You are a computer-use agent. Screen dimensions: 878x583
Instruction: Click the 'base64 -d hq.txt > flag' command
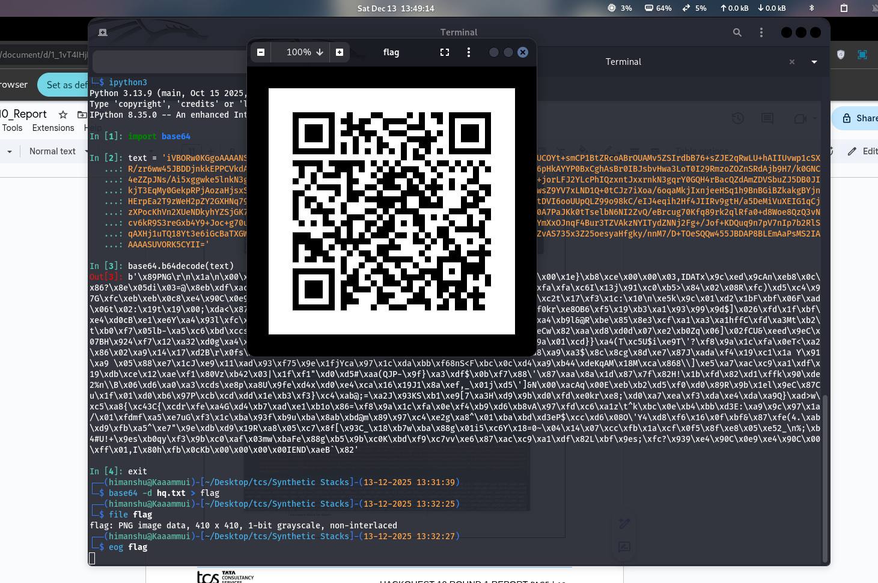pyautogui.click(x=164, y=493)
